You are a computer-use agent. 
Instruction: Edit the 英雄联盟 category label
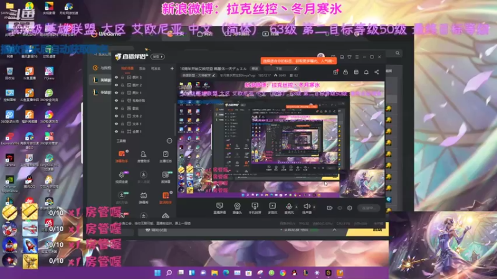198,76
